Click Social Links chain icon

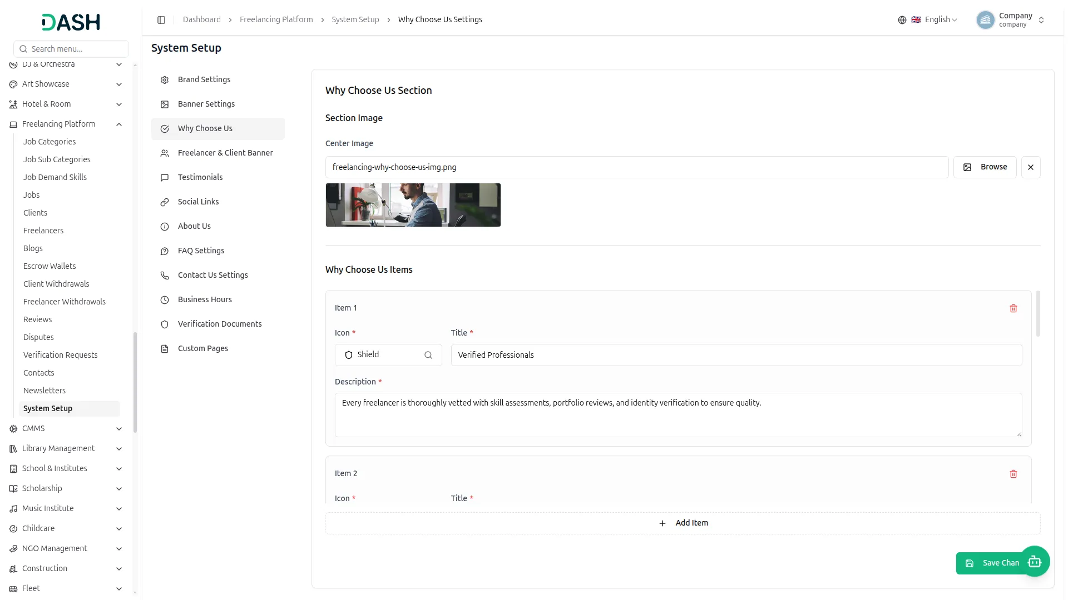165,202
